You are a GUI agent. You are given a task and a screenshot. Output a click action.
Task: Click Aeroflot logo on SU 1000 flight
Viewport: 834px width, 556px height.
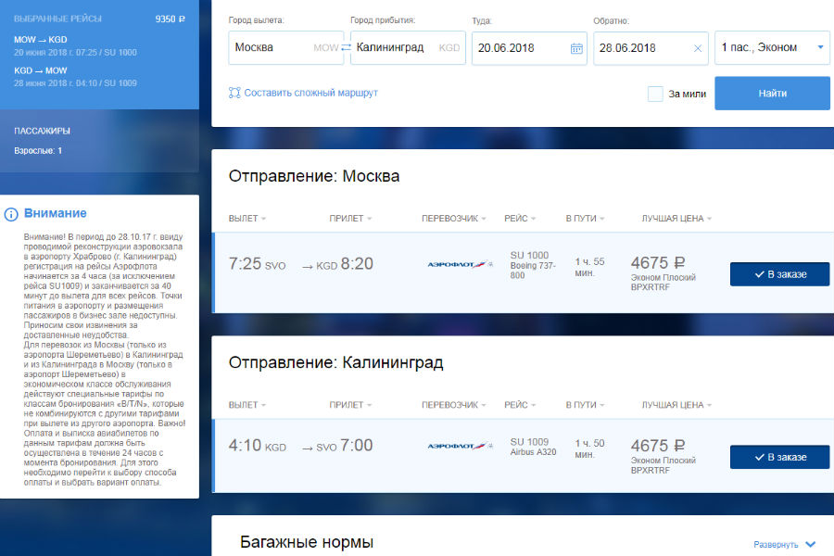tap(460, 264)
